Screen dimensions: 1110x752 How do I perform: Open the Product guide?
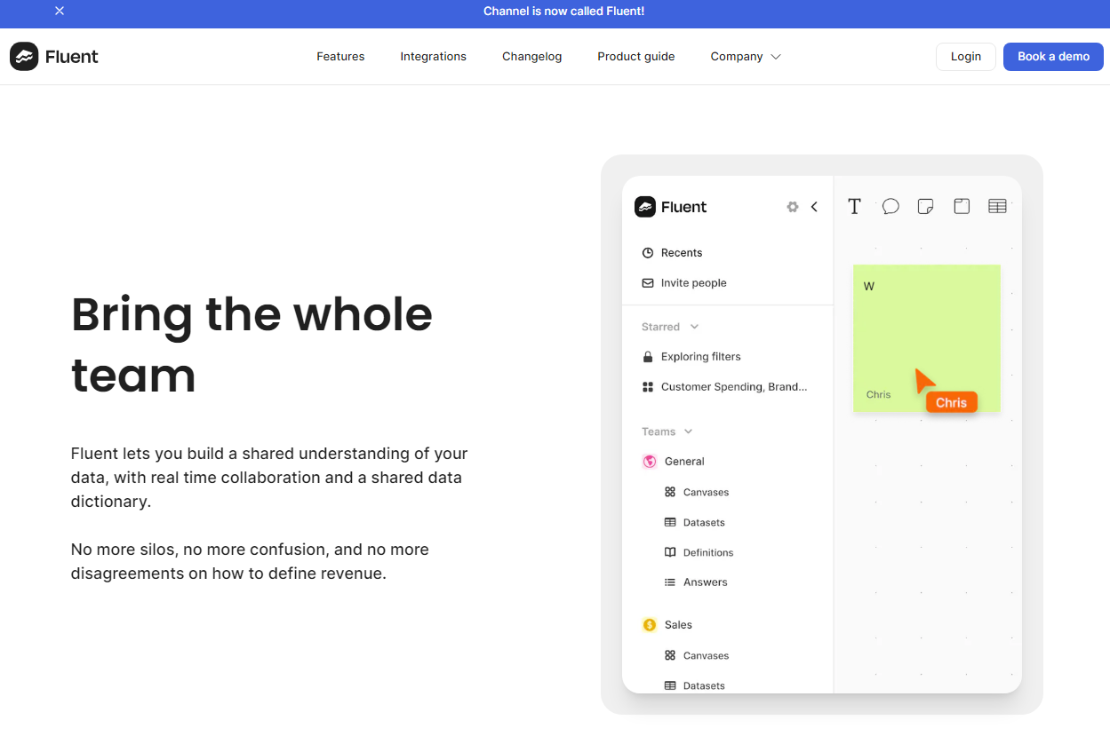click(635, 56)
